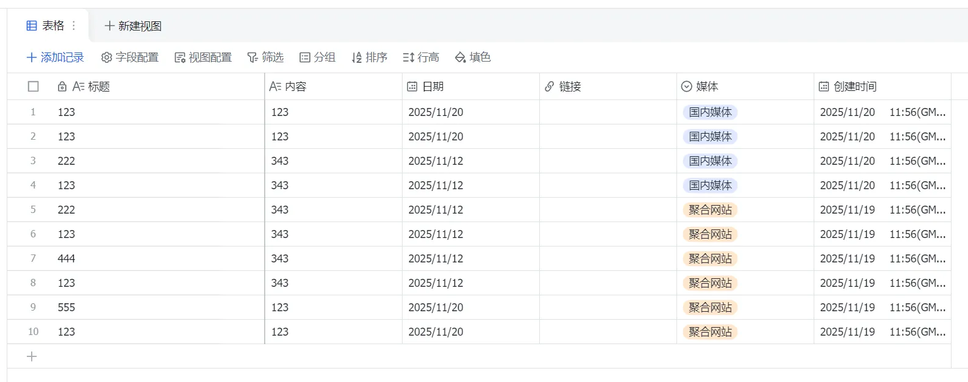968x382 pixels.
Task: Click the plus row below record 10
Action: [x=32, y=356]
